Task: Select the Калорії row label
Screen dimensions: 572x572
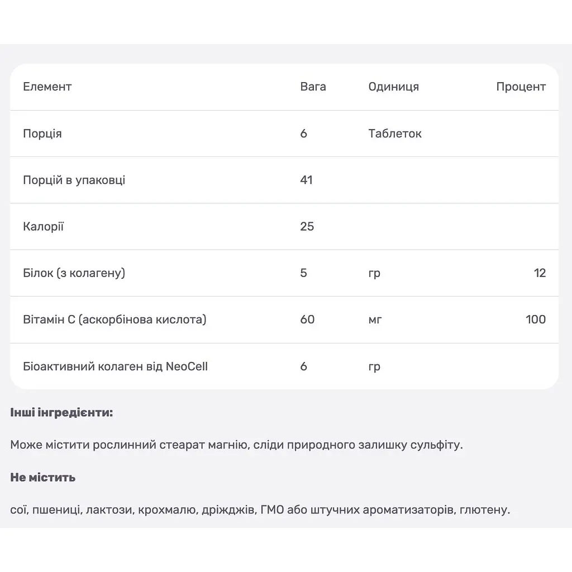Action: pyautogui.click(x=43, y=227)
